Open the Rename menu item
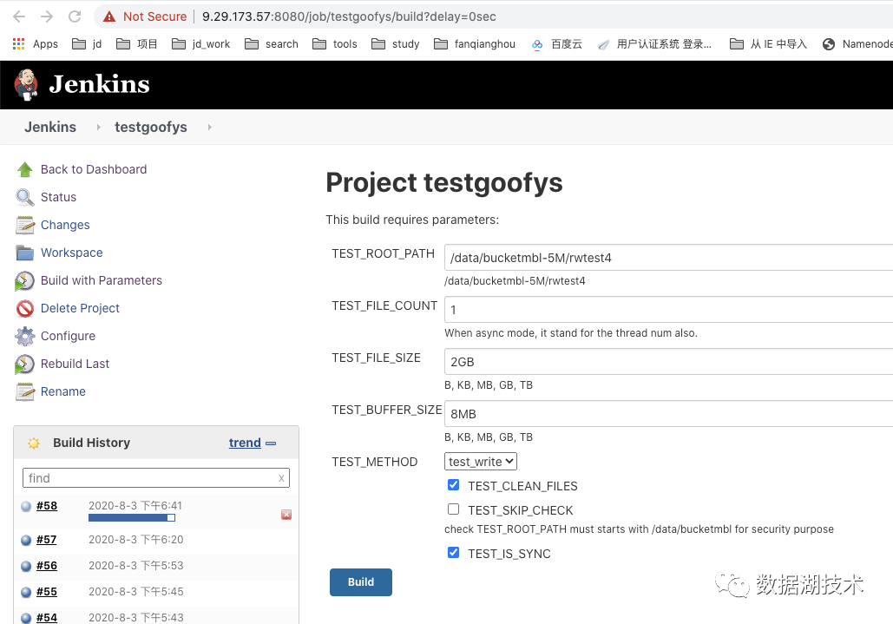Viewport: 893px width, 624px height. coord(62,391)
